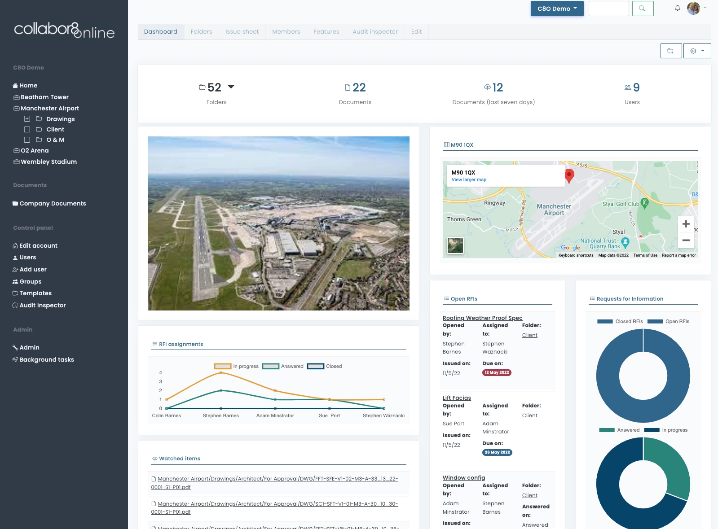Toggle the In progress legend in RFI assignments

pos(237,366)
